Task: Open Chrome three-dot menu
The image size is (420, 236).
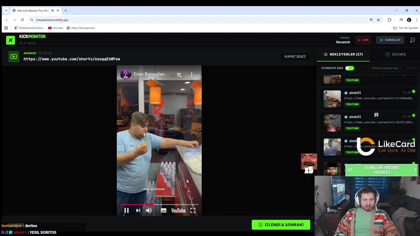Action: (417, 20)
